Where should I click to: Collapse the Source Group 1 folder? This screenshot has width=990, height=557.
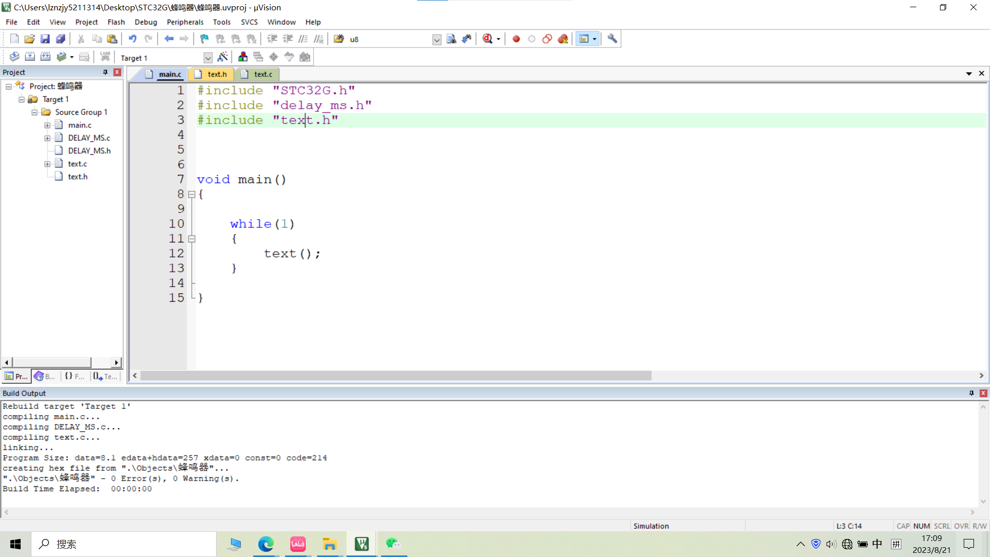click(x=35, y=112)
